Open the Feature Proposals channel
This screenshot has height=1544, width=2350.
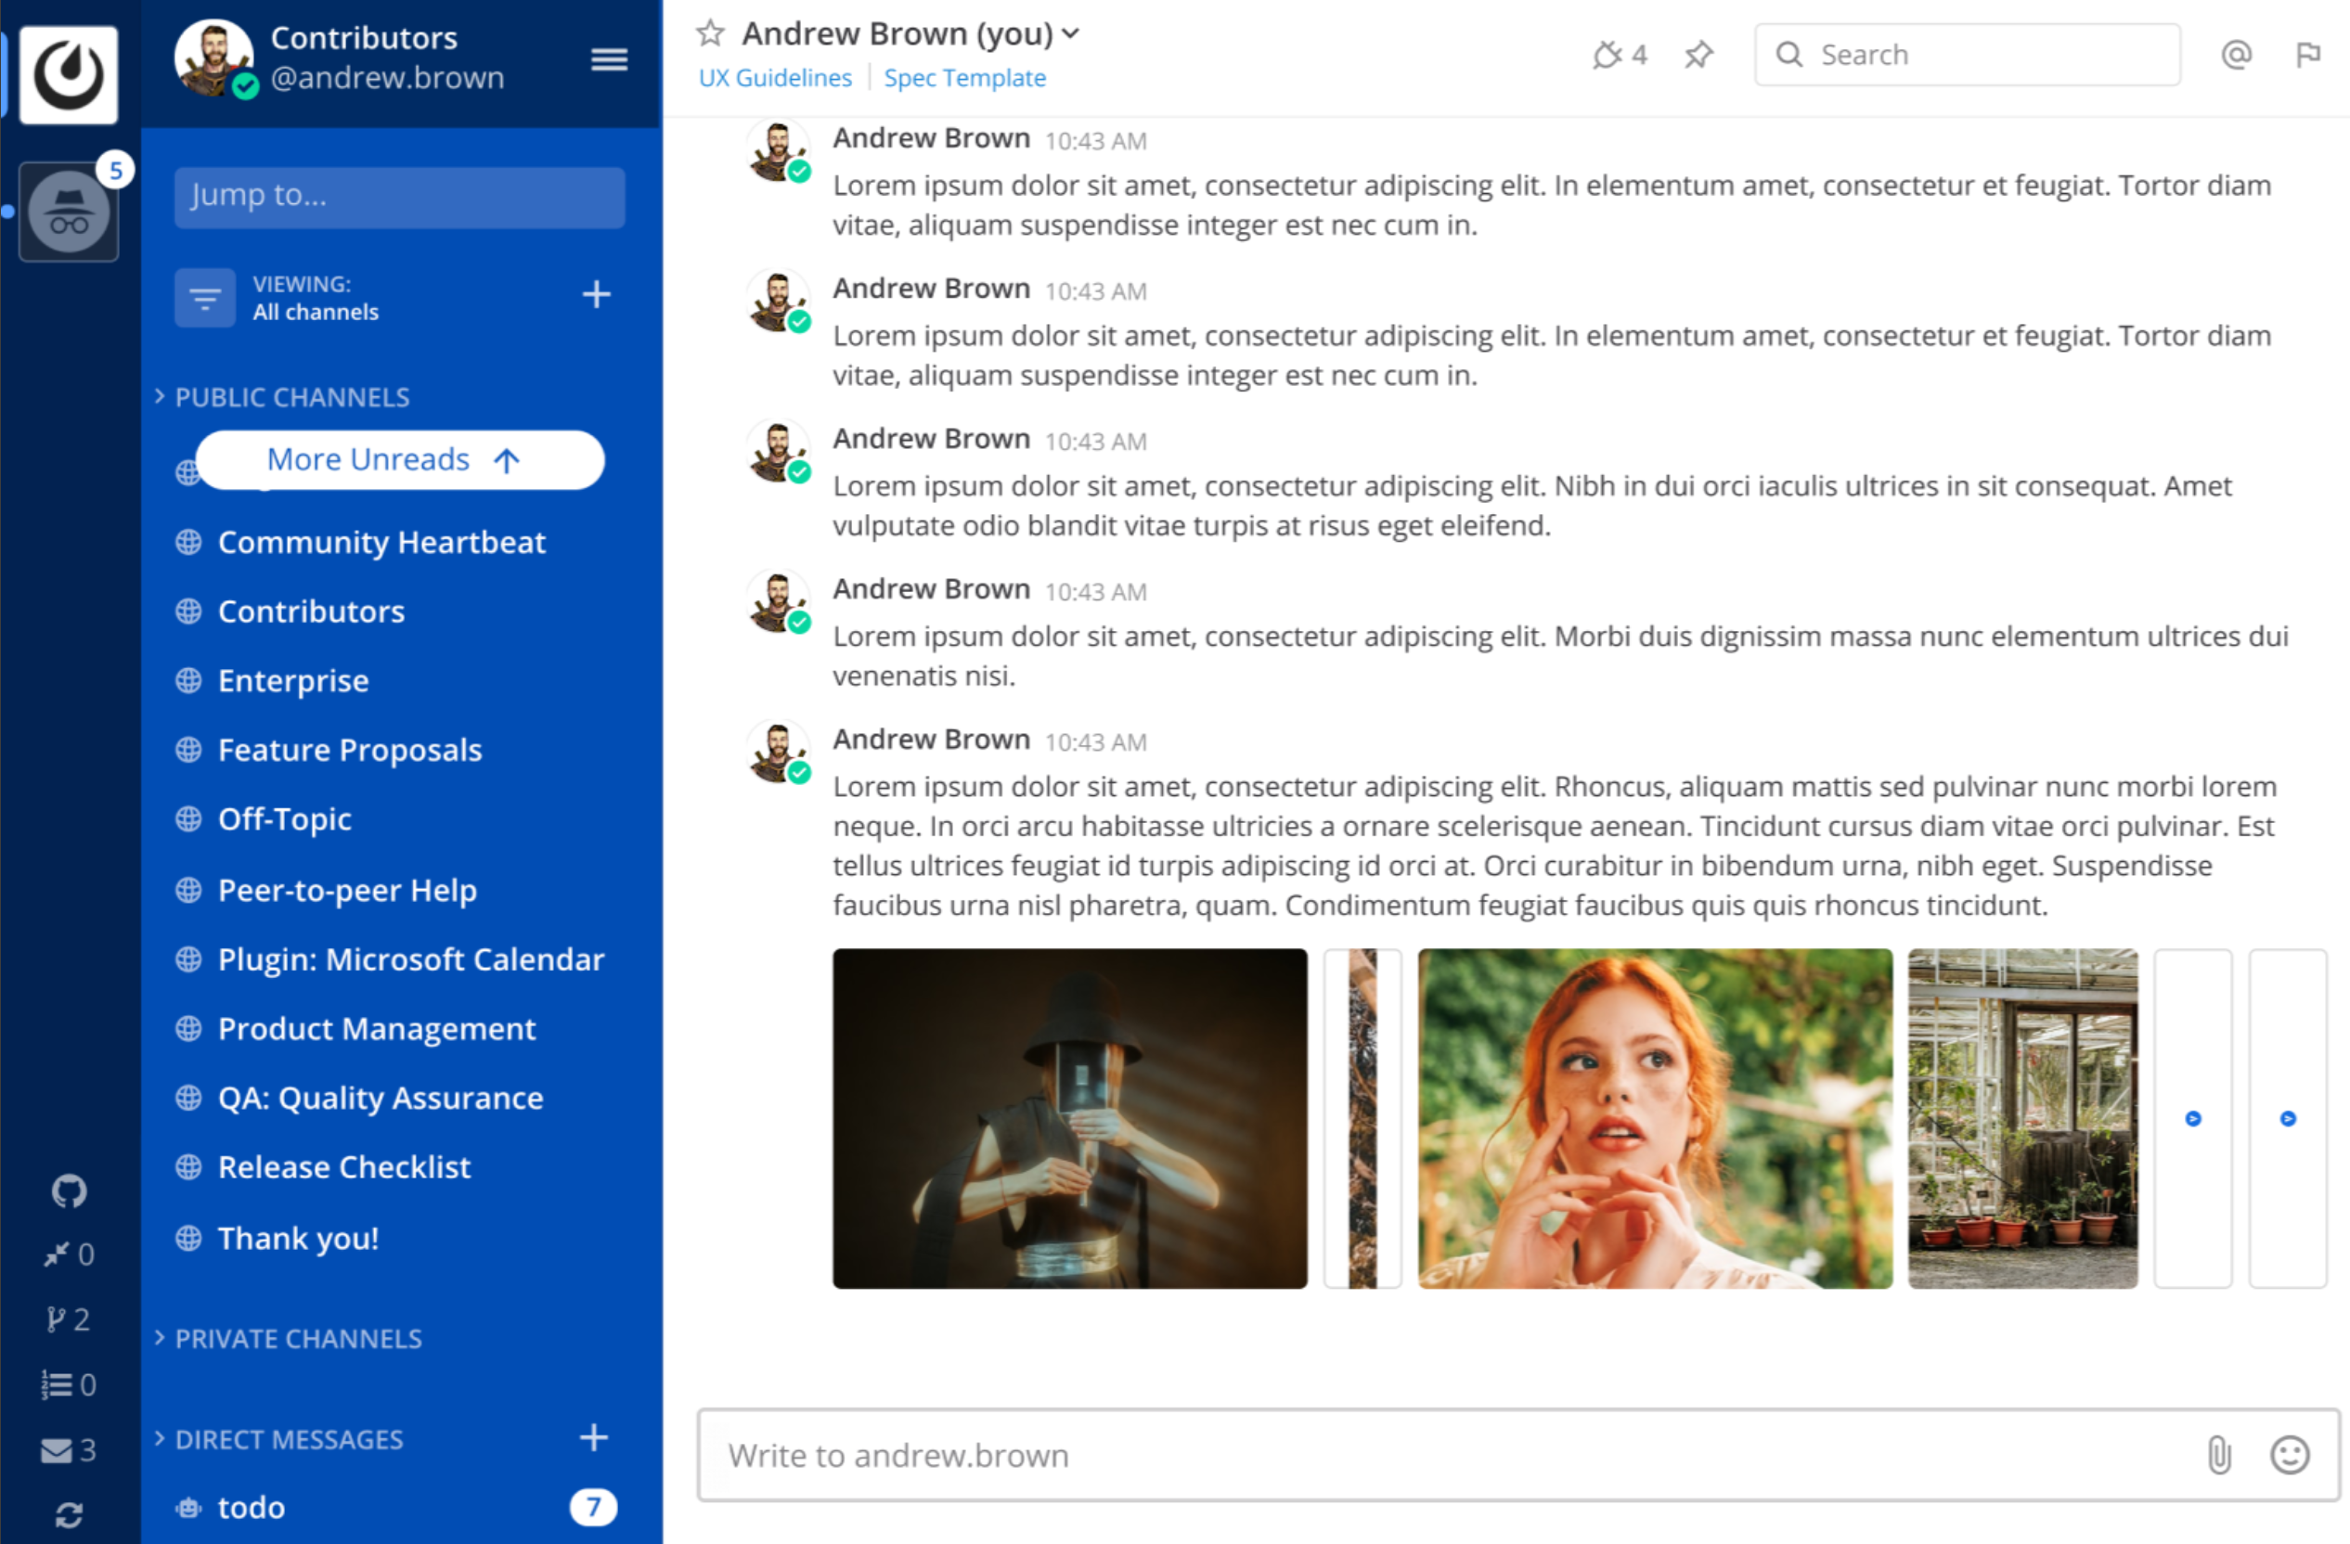(x=350, y=751)
